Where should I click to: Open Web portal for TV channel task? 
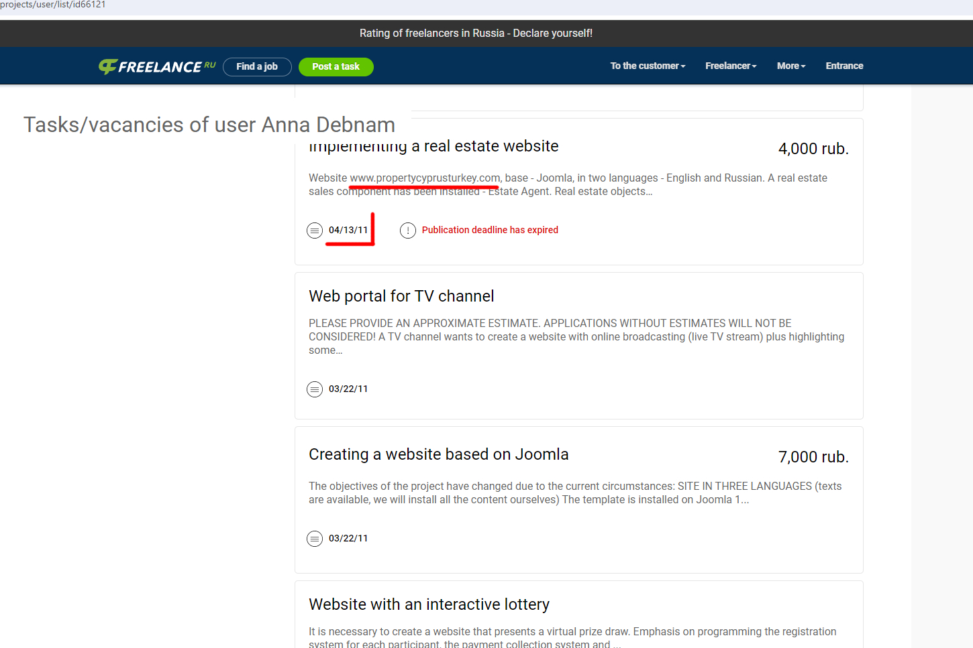pyautogui.click(x=401, y=296)
